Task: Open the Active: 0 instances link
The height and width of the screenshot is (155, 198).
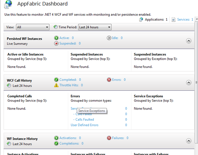Action: point(67,38)
